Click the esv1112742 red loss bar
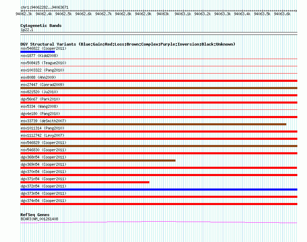Viewport: 307px width, 242px height. (159, 139)
